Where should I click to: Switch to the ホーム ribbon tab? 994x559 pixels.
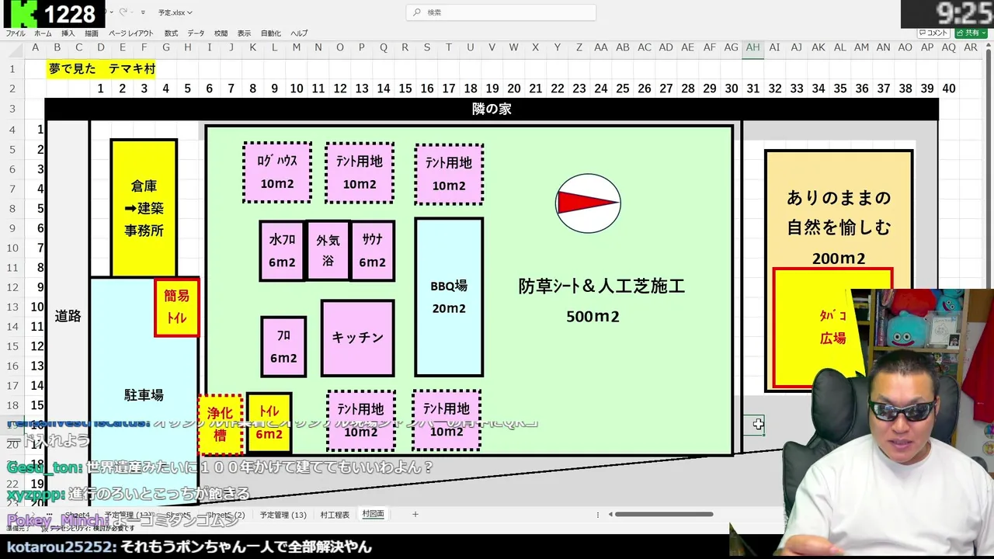[x=43, y=33]
